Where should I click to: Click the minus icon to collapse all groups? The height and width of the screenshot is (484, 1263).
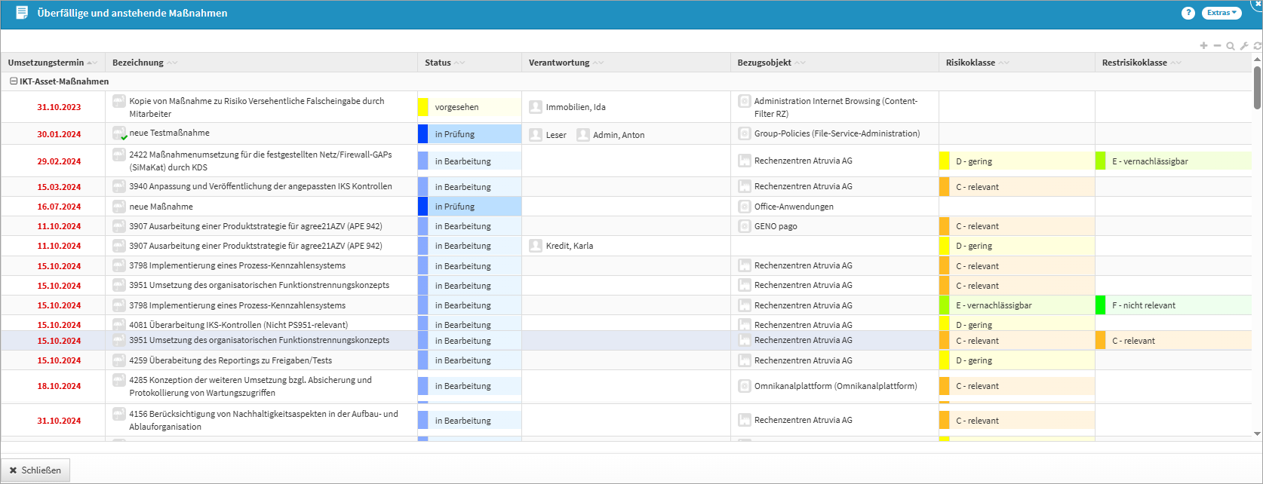1217,46
